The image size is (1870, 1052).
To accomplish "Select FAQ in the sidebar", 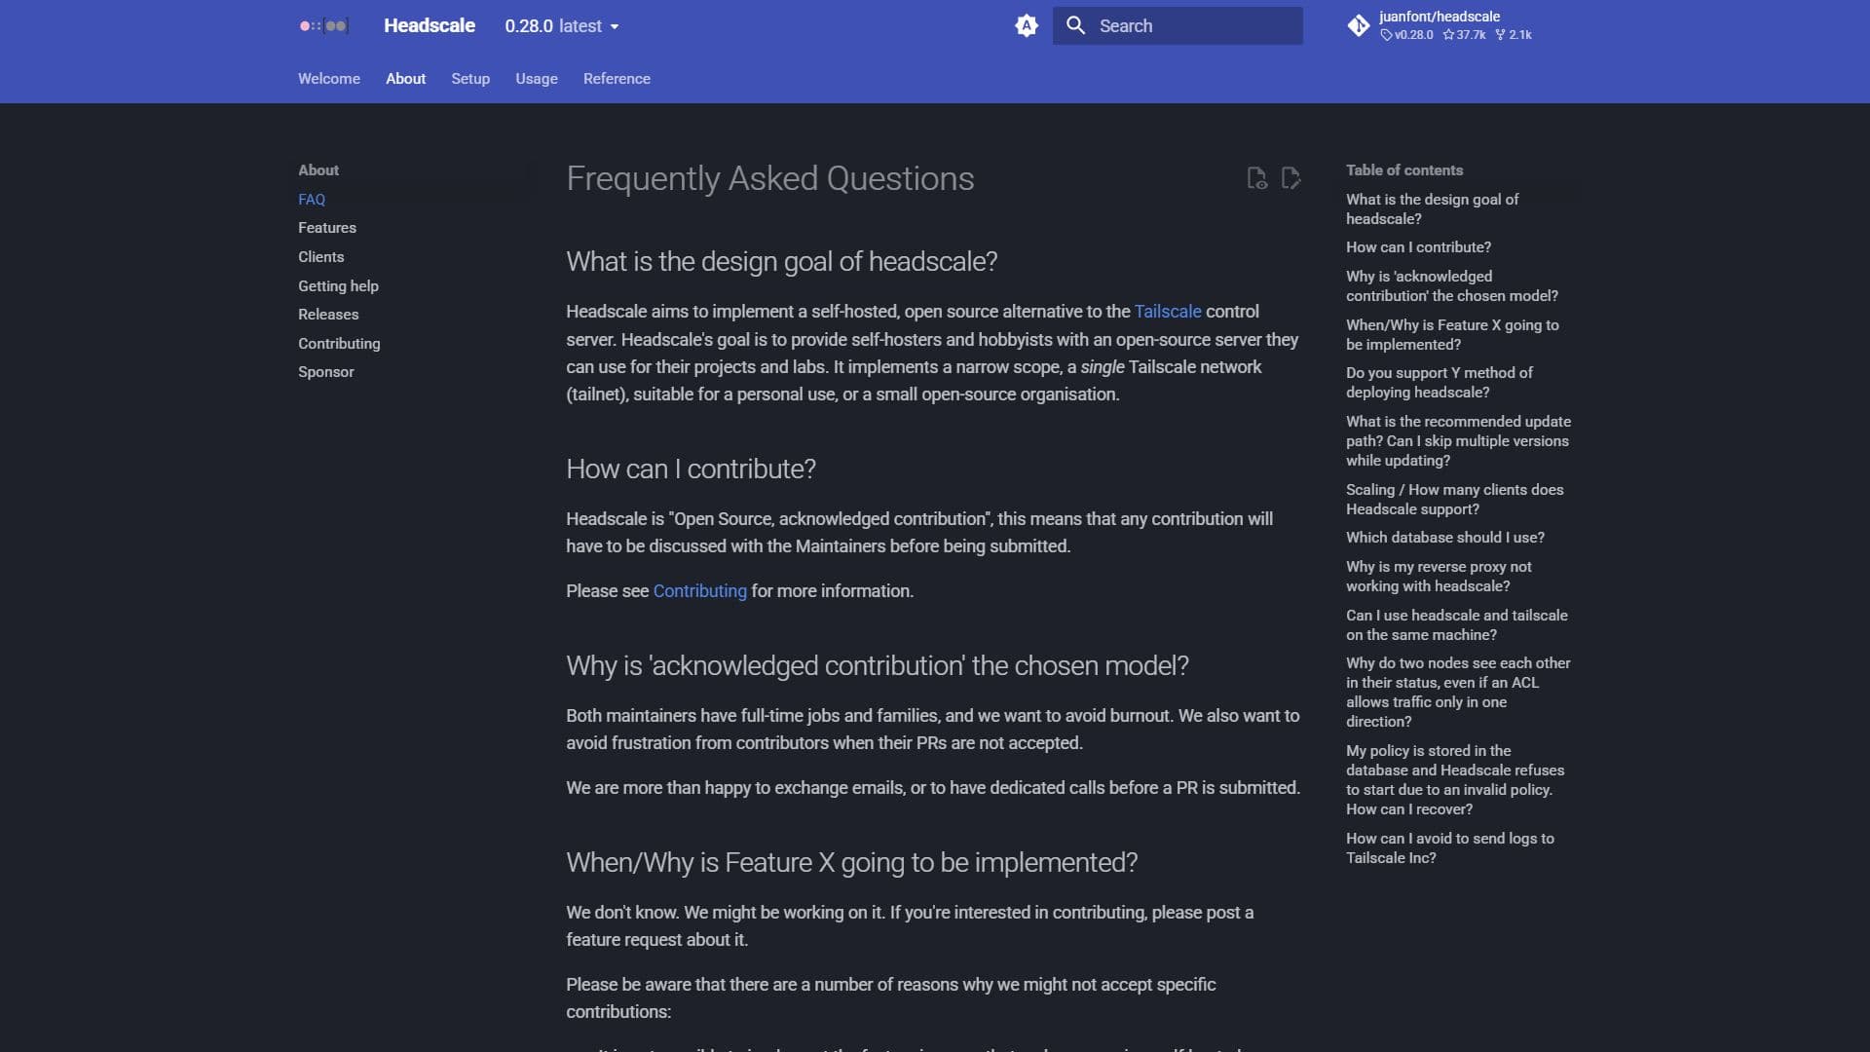I will (312, 200).
